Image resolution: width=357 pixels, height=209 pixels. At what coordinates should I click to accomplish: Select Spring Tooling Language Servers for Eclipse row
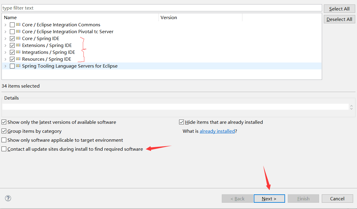[162, 66]
